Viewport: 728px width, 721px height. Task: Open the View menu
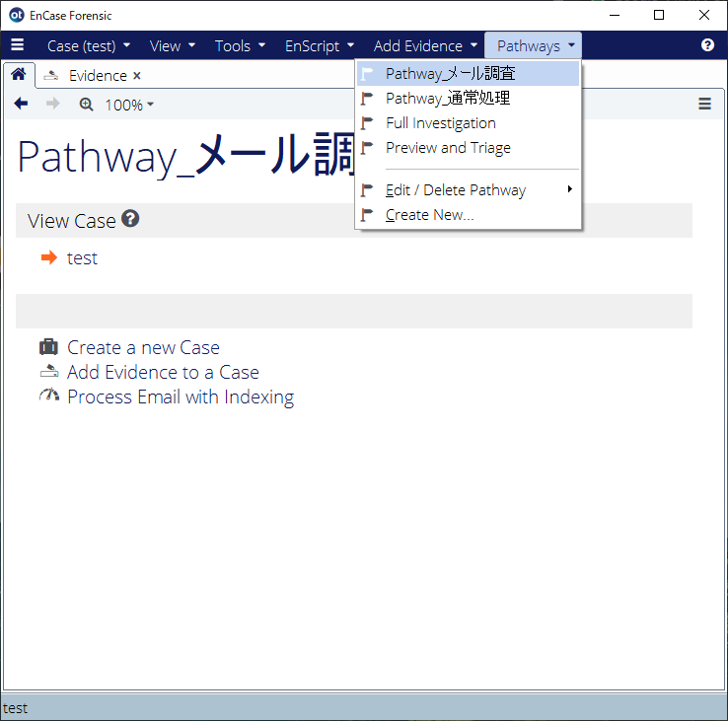[173, 46]
